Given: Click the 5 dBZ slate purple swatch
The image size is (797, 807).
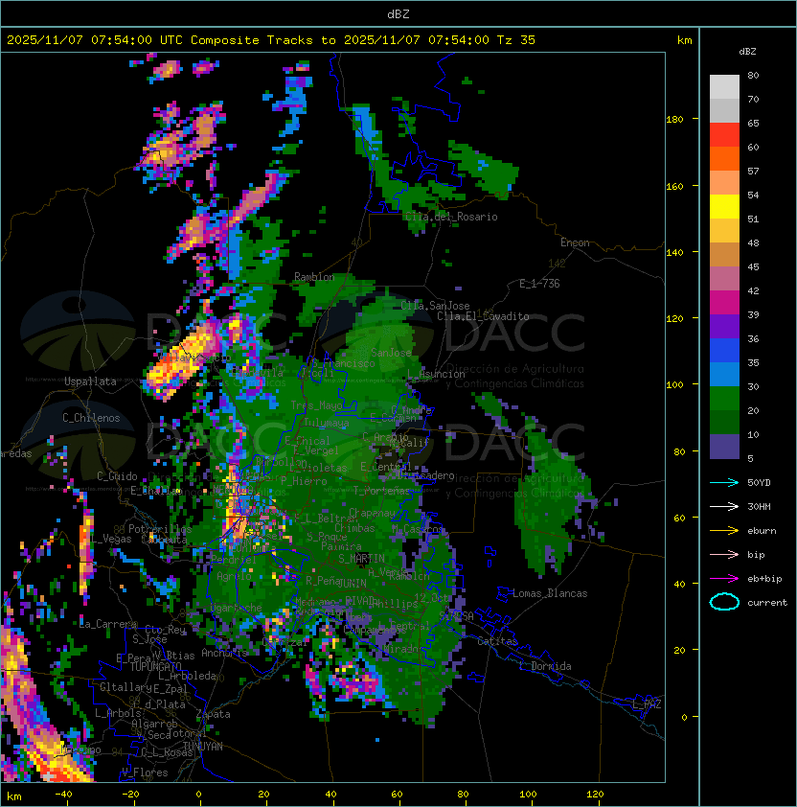Looking at the screenshot, I should [x=724, y=447].
